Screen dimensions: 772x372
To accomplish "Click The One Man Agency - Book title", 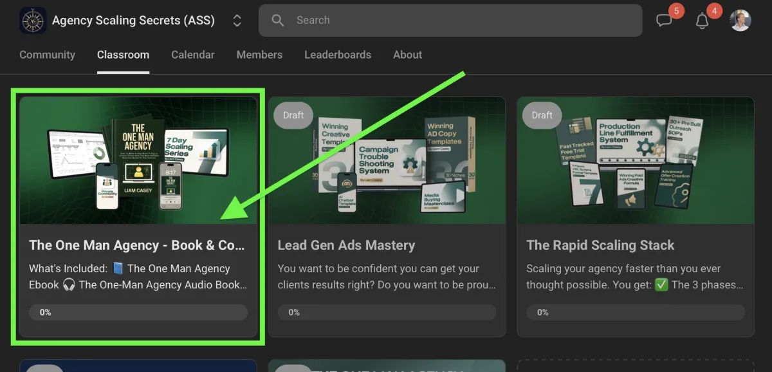I will 137,245.
